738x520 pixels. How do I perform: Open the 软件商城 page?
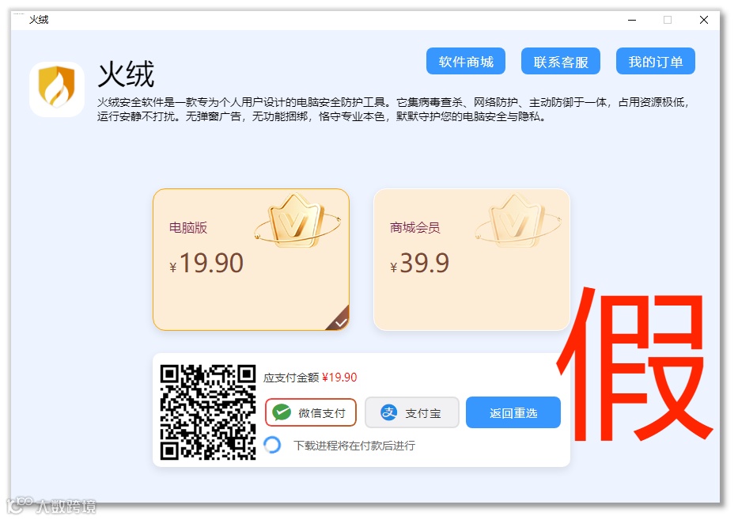tap(466, 61)
